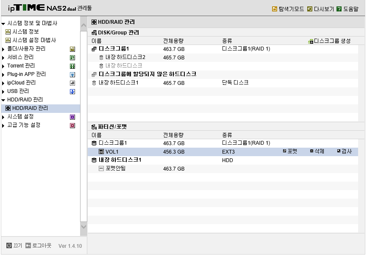Open 시스템 정보 menu item

coord(25,32)
